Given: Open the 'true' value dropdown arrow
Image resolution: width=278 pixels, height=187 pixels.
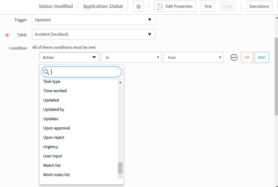Looking at the screenshot, I should pos(220,57).
